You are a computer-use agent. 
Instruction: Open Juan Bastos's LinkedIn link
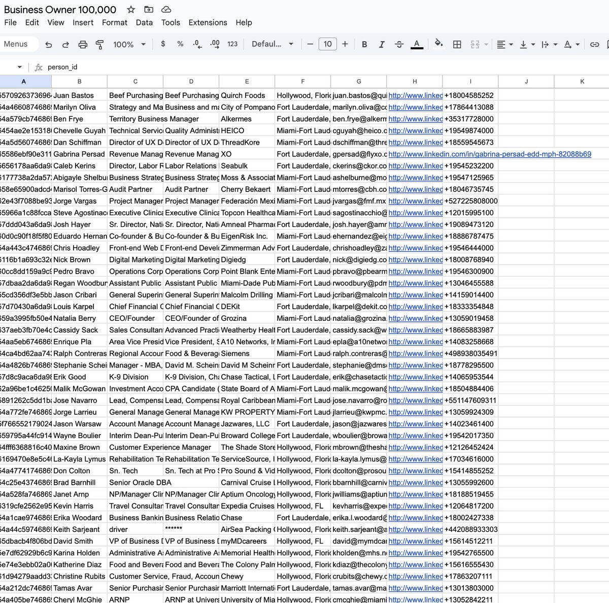pyautogui.click(x=415, y=95)
